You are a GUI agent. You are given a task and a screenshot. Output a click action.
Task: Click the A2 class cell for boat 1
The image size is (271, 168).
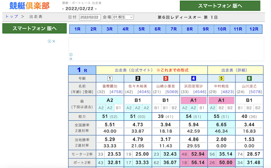110,100
